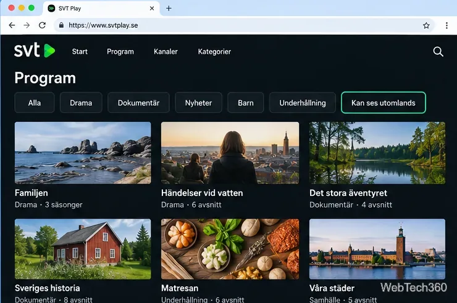
Task: Click the Våra städer title link
Action: coord(332,288)
